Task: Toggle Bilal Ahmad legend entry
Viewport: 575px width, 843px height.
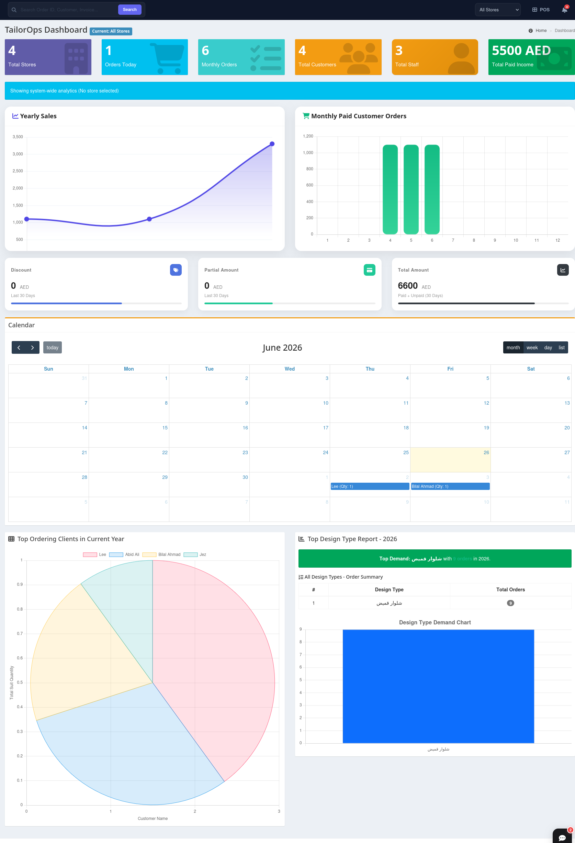Action: coord(161,554)
